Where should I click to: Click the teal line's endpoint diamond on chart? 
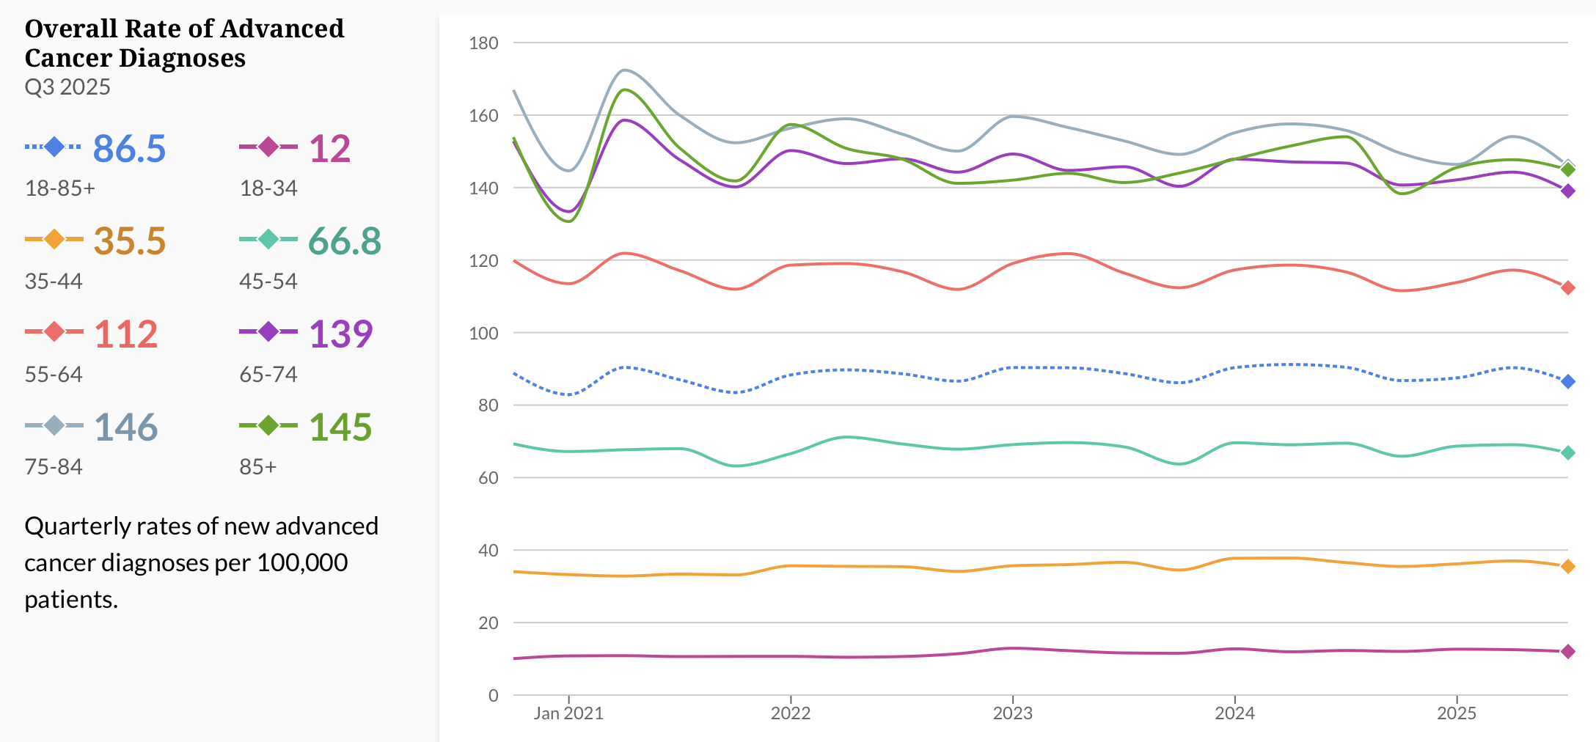coord(1567,453)
